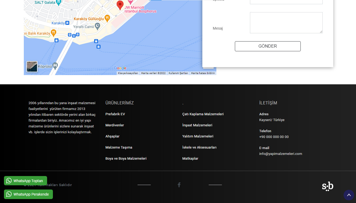Open Ahşaplar product link
Image resolution: width=356 pixels, height=203 pixels.
pyautogui.click(x=112, y=136)
